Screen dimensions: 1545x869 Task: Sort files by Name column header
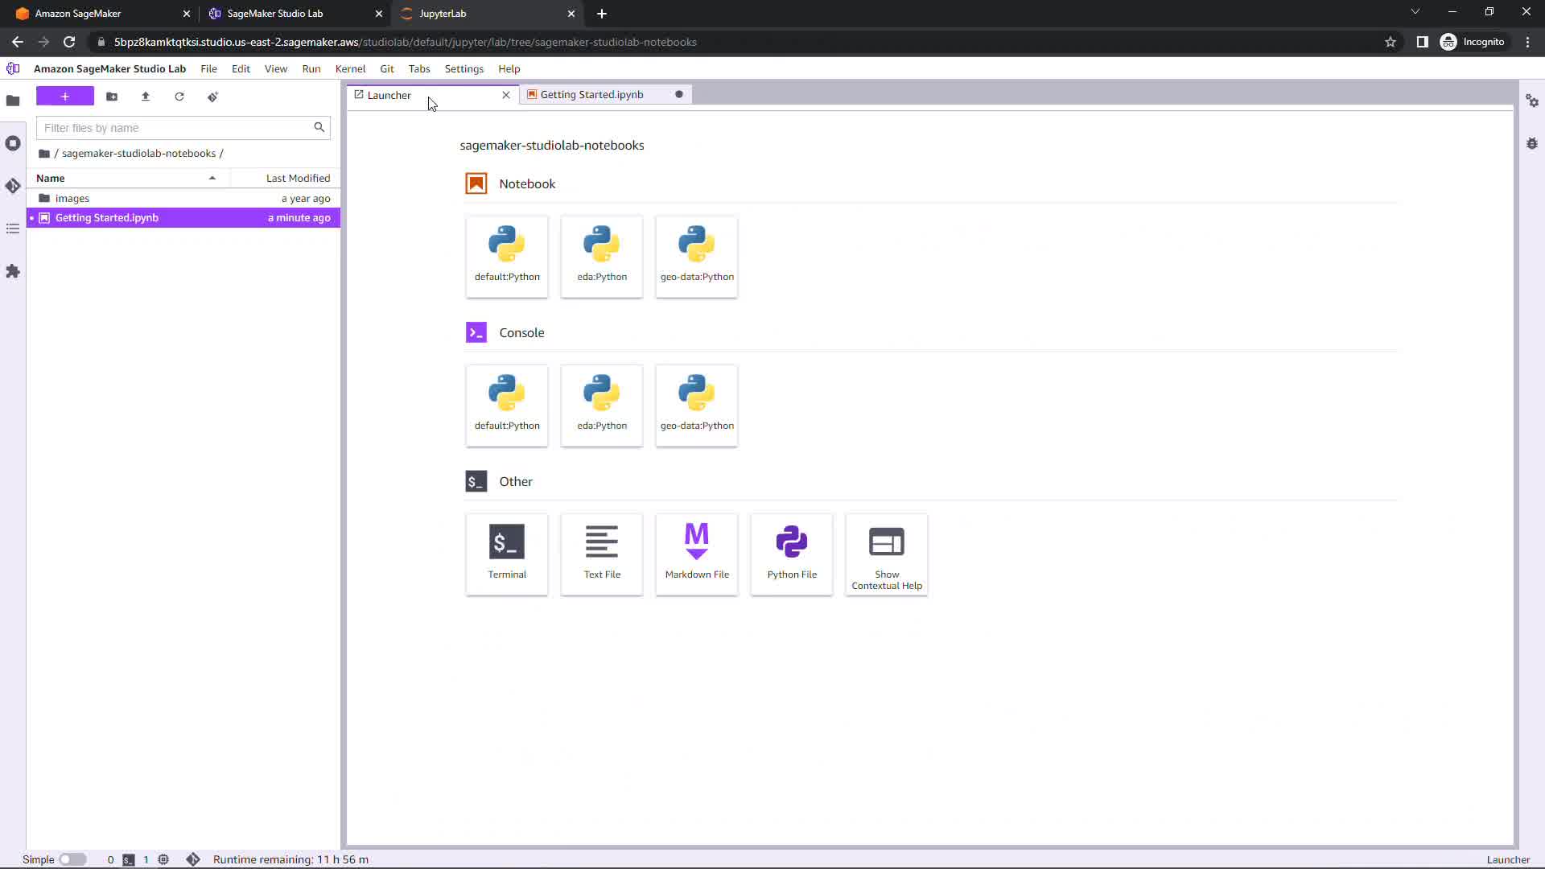pos(51,178)
